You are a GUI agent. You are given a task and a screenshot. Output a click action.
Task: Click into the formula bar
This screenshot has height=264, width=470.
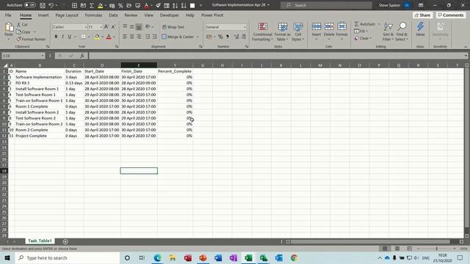tap(276, 56)
